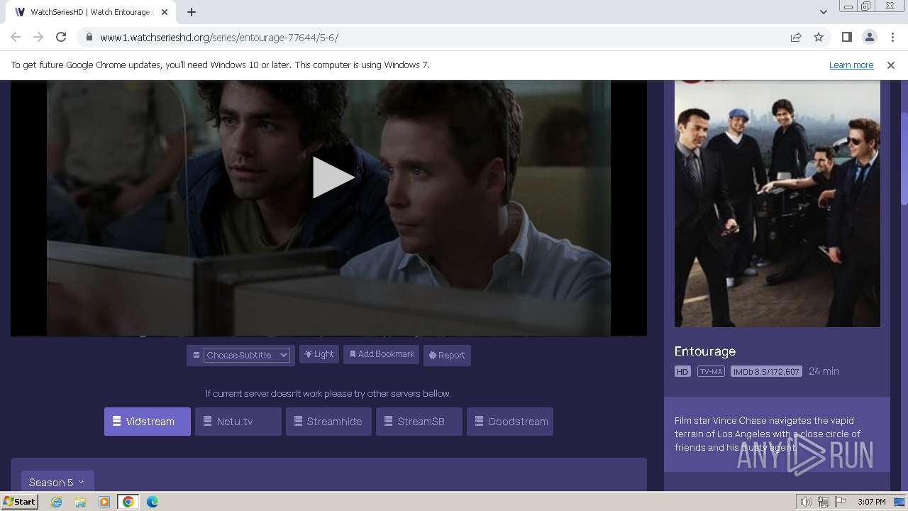Click Add Bookmark button
This screenshot has width=908, height=511.
[382, 354]
